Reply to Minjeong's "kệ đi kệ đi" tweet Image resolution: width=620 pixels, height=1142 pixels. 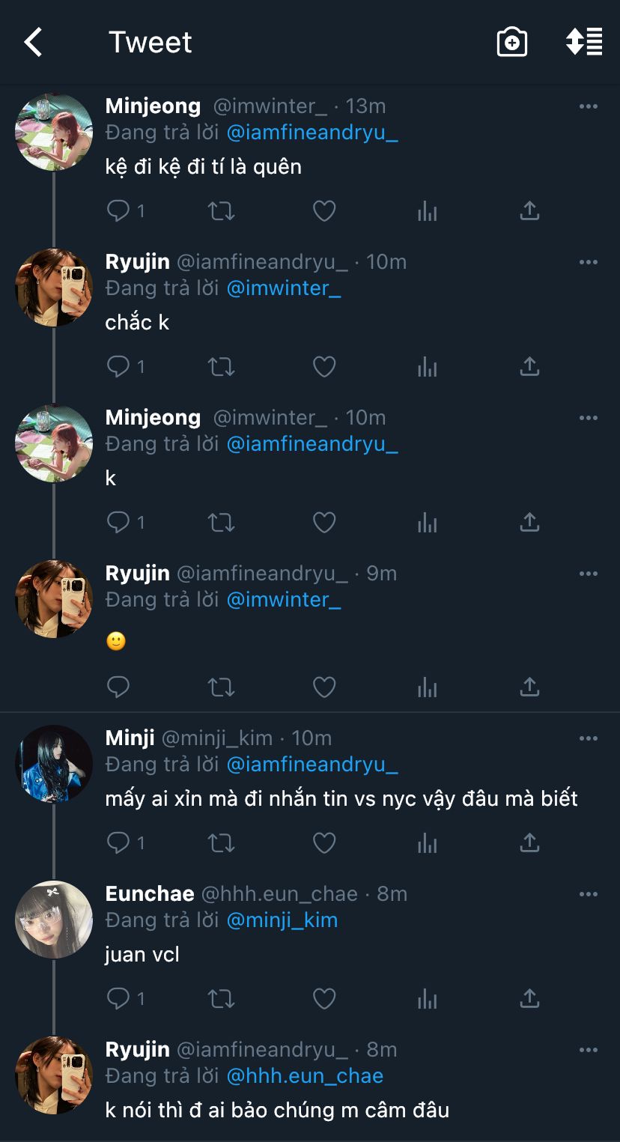click(x=118, y=211)
